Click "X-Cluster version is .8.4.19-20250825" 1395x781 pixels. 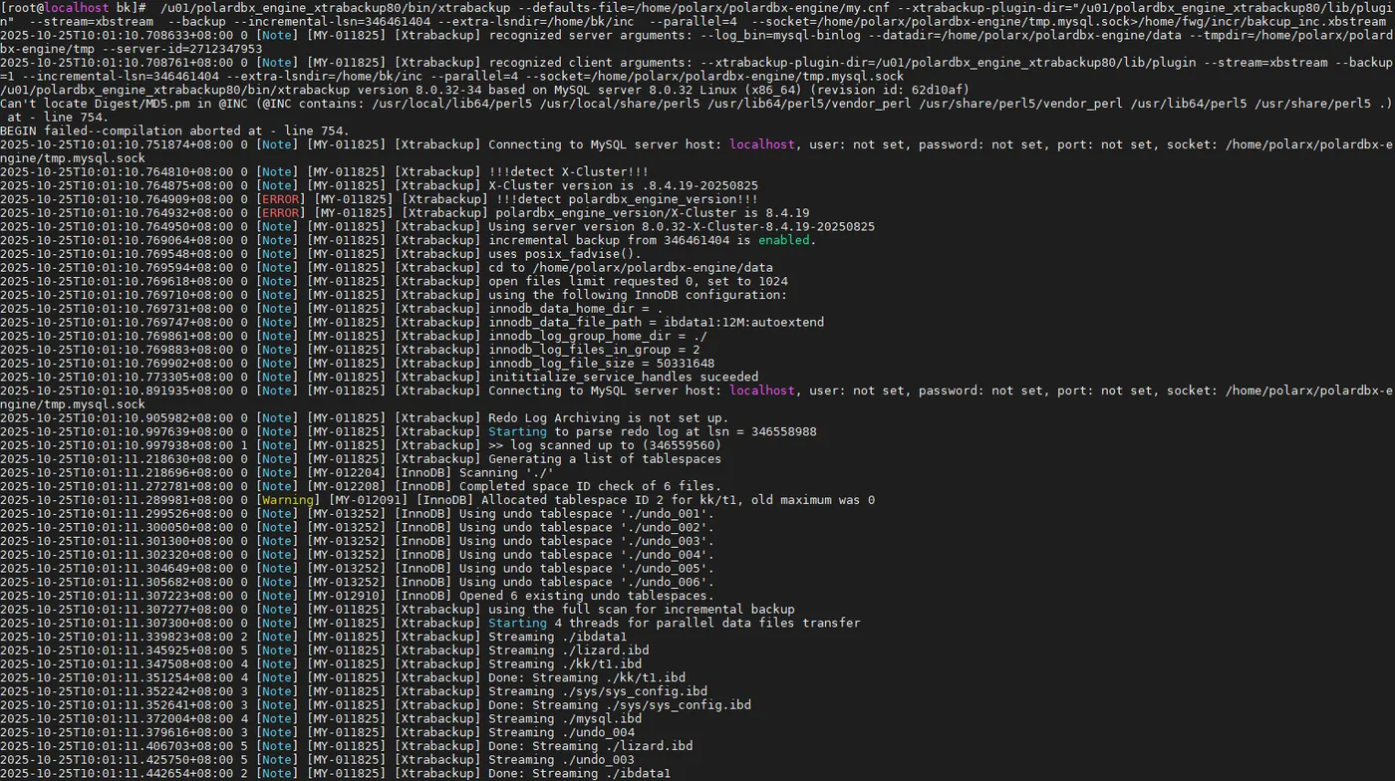click(623, 185)
